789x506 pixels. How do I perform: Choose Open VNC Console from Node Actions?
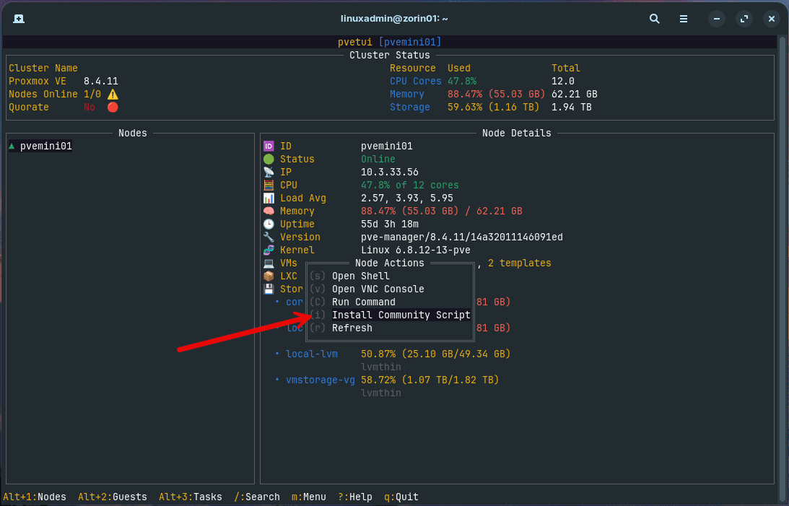pyautogui.click(x=380, y=289)
